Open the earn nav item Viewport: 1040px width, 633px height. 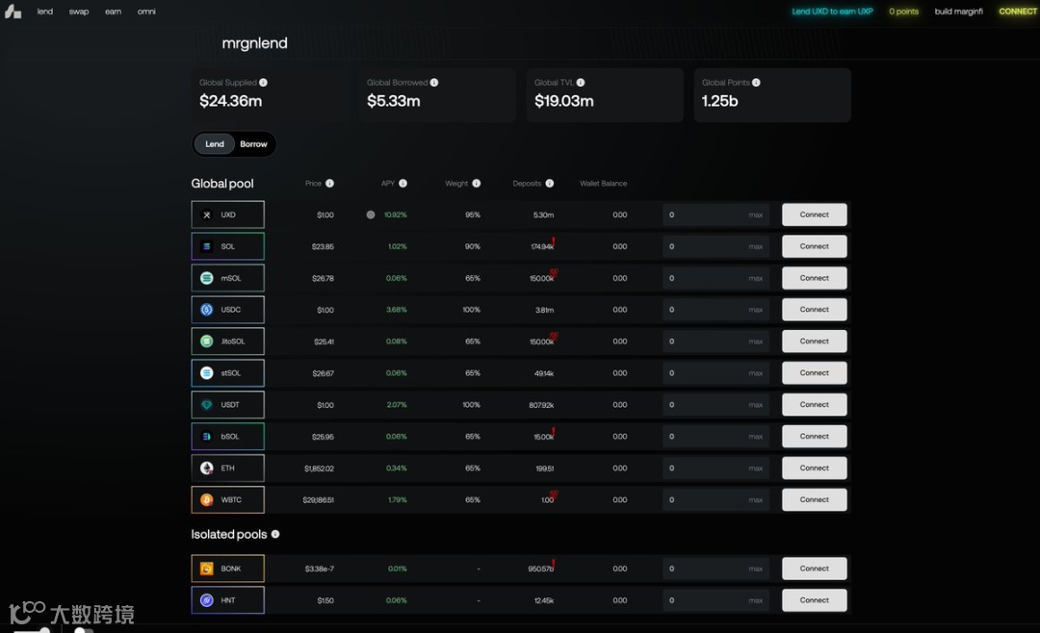click(113, 12)
